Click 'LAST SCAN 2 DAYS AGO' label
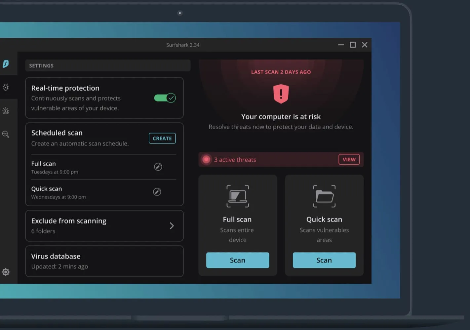Viewport: 470px width, 330px height. (x=281, y=72)
